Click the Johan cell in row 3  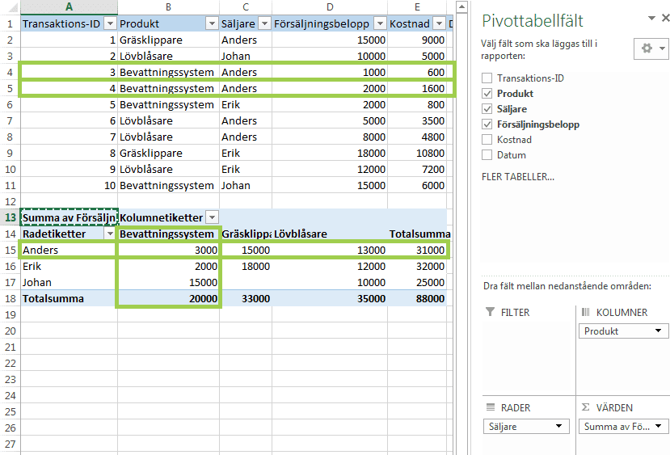[x=246, y=56]
